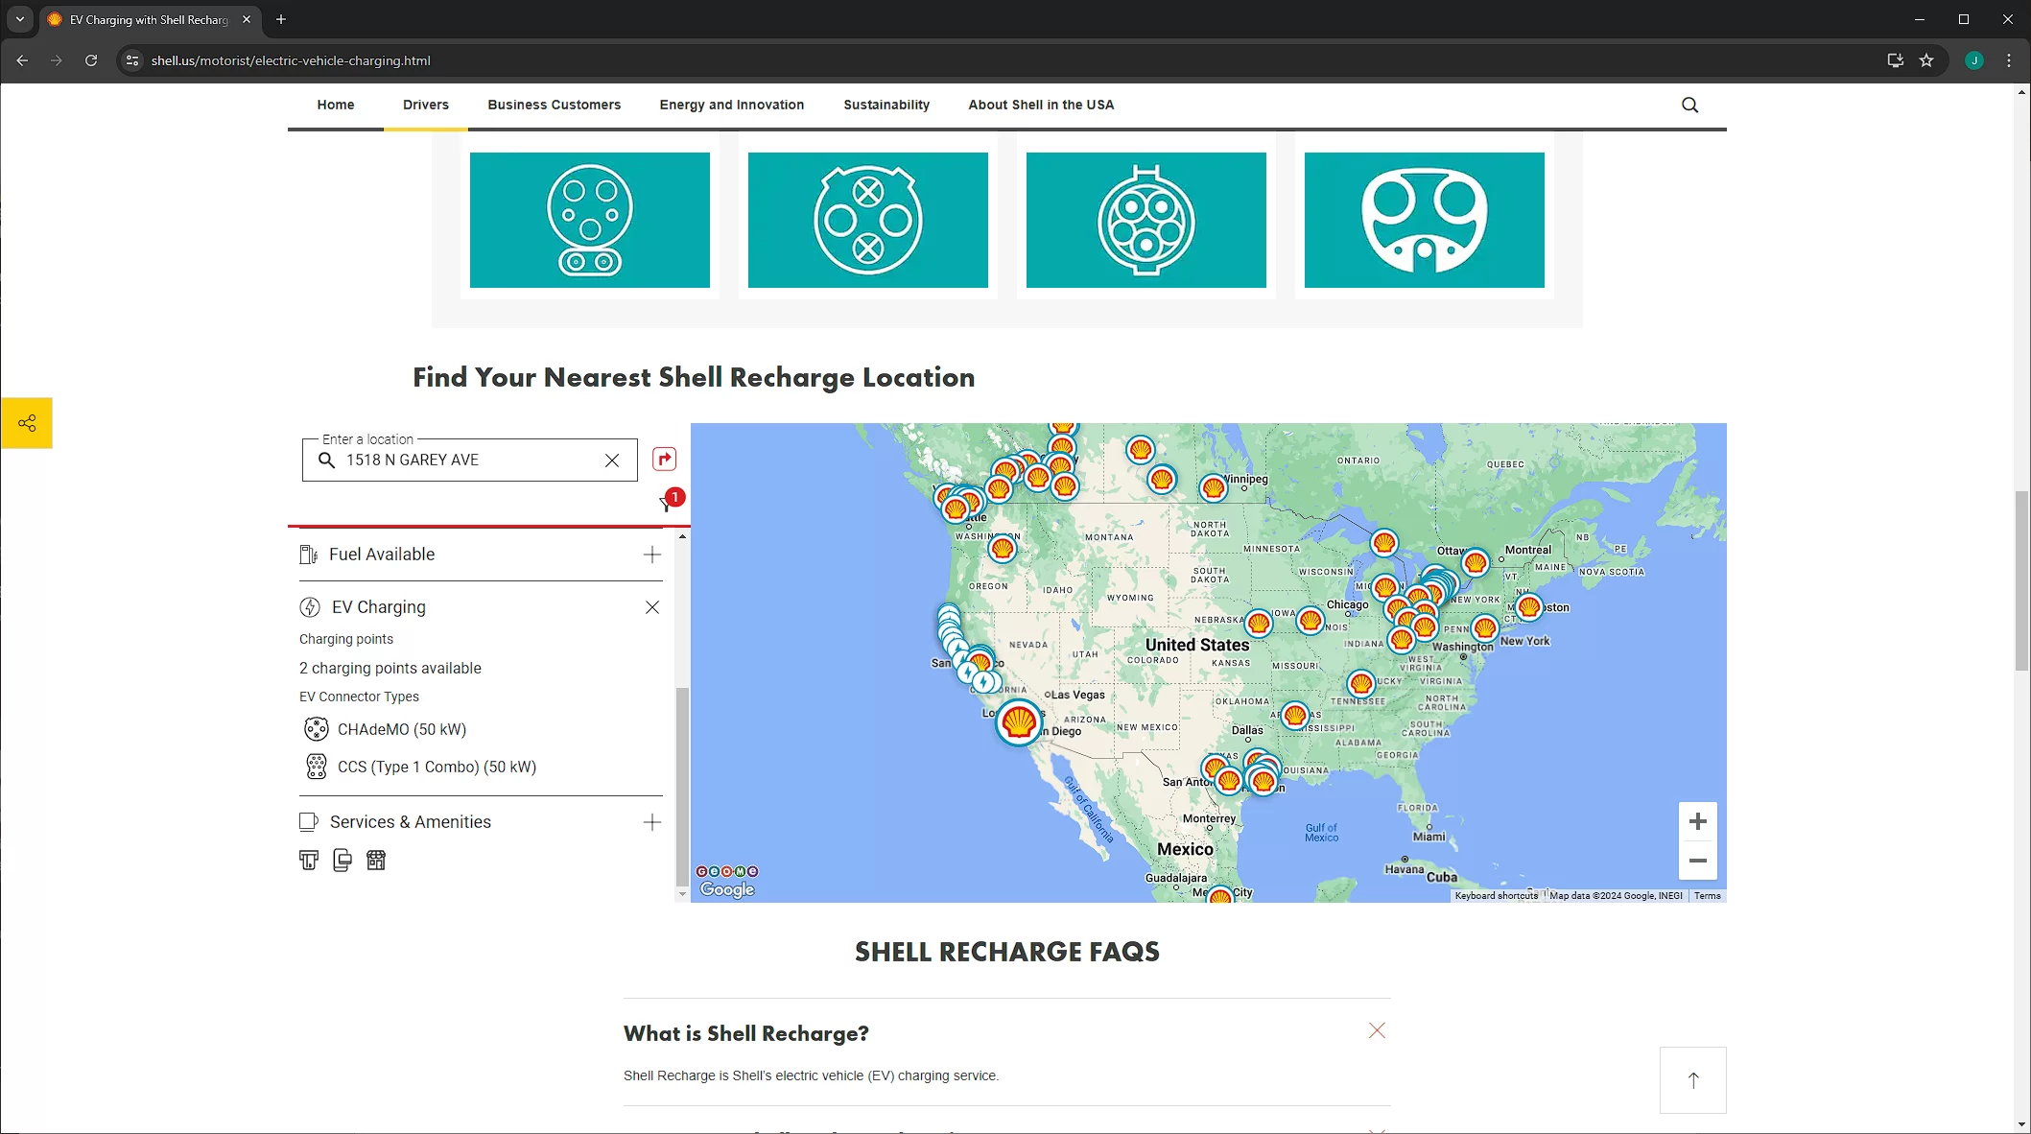Click the filter panel scrollbar thumb
This screenshot has height=1134, width=2031.
click(x=682, y=787)
